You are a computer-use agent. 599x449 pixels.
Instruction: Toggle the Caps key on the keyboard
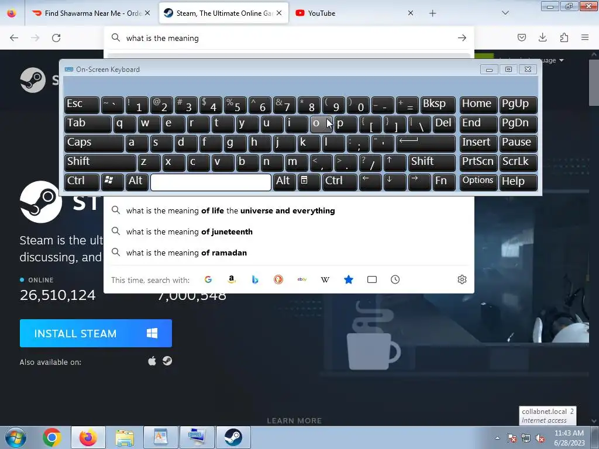point(94,143)
